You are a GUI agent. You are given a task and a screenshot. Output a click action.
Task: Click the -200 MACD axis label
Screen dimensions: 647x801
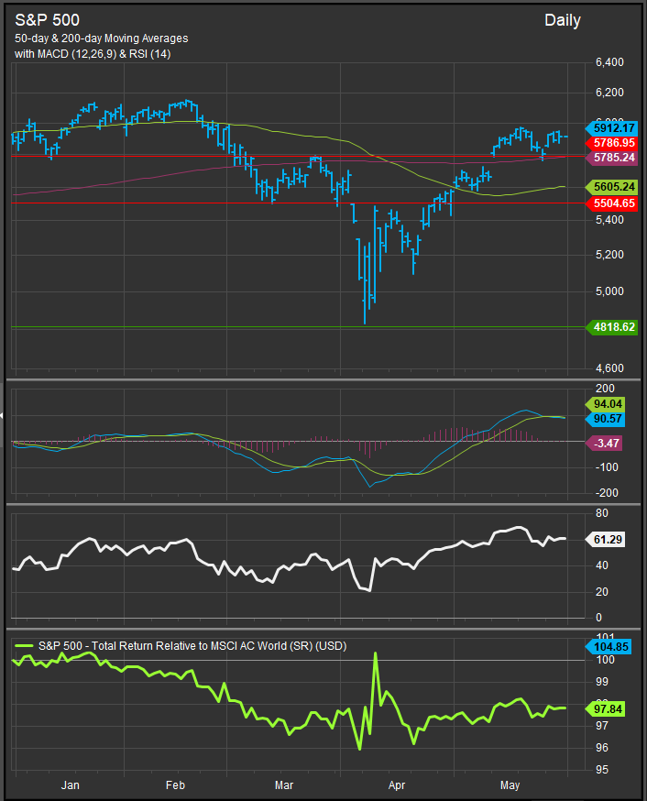(x=607, y=493)
